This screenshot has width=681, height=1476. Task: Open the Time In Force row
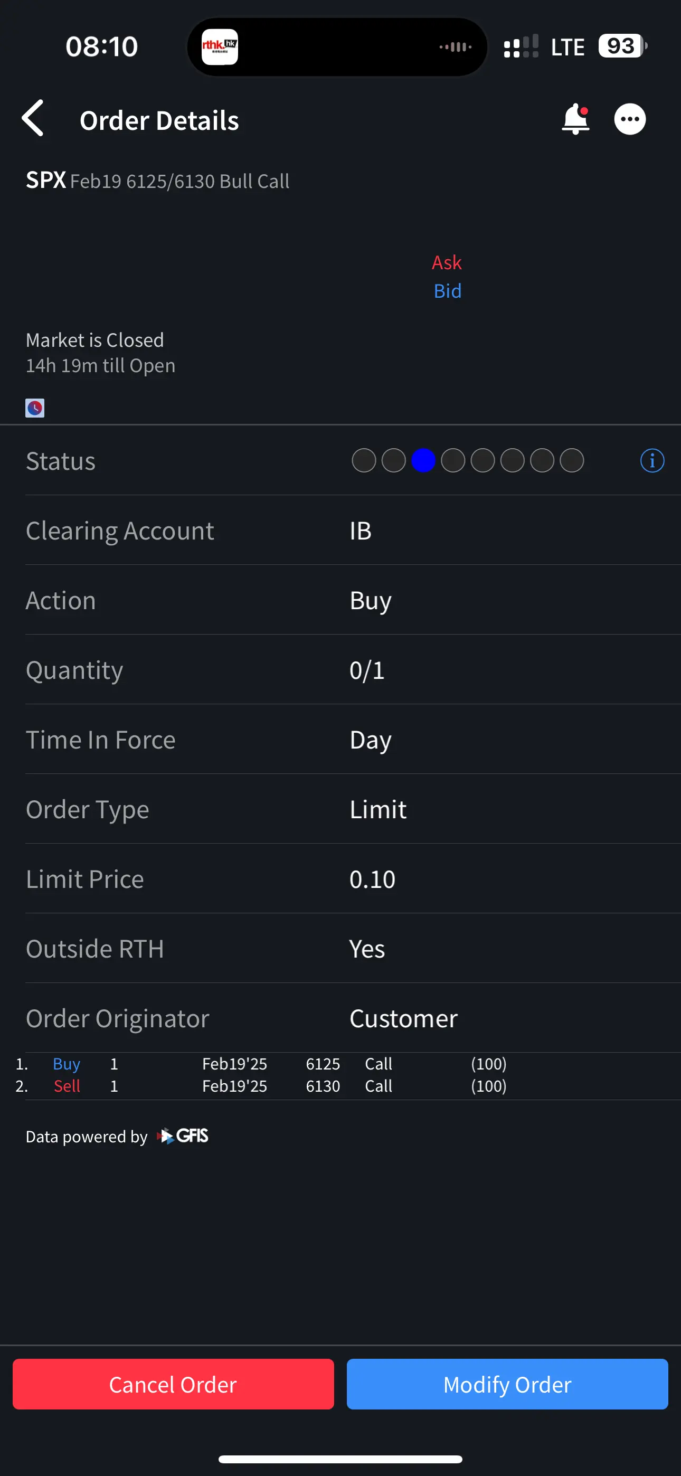[x=353, y=740]
